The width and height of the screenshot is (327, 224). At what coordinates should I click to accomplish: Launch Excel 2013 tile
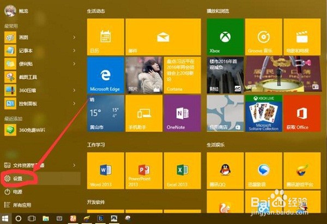(x=183, y=171)
